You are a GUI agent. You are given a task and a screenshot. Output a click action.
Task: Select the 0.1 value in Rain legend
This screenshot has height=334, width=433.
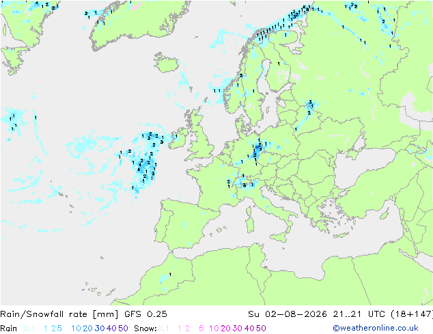click(x=29, y=329)
